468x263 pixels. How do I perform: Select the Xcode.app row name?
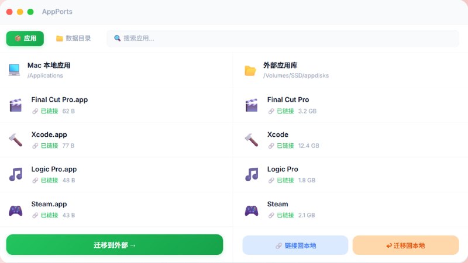pos(49,134)
